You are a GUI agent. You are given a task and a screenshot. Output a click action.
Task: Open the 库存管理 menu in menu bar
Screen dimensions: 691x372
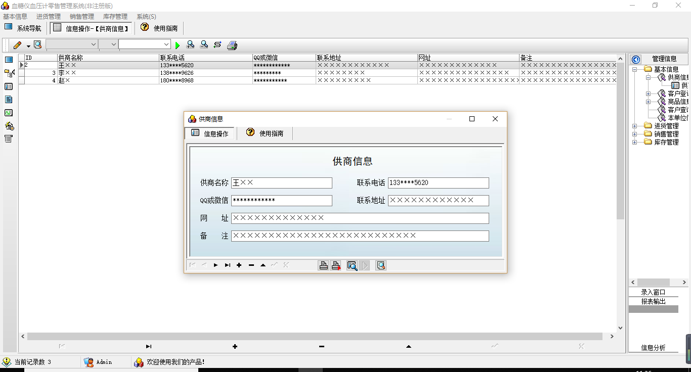pos(115,17)
